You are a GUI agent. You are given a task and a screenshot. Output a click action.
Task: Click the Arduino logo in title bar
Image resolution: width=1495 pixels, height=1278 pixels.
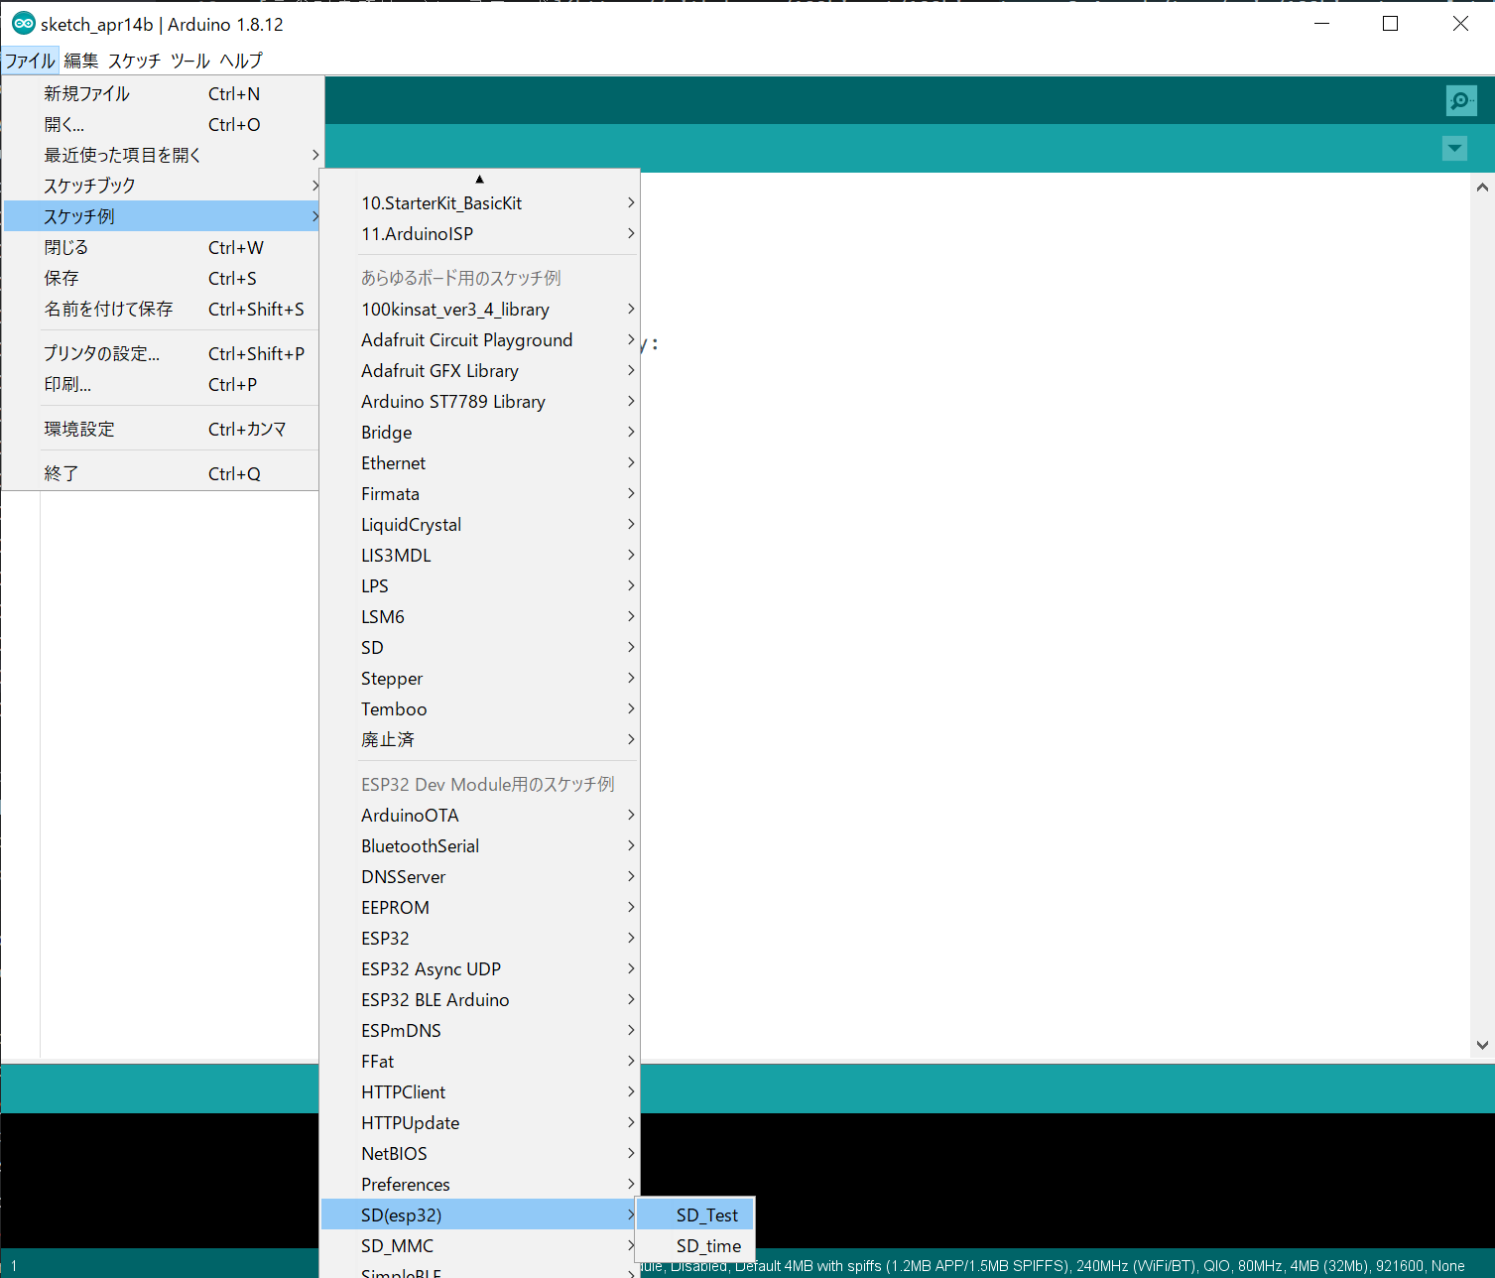(x=23, y=24)
